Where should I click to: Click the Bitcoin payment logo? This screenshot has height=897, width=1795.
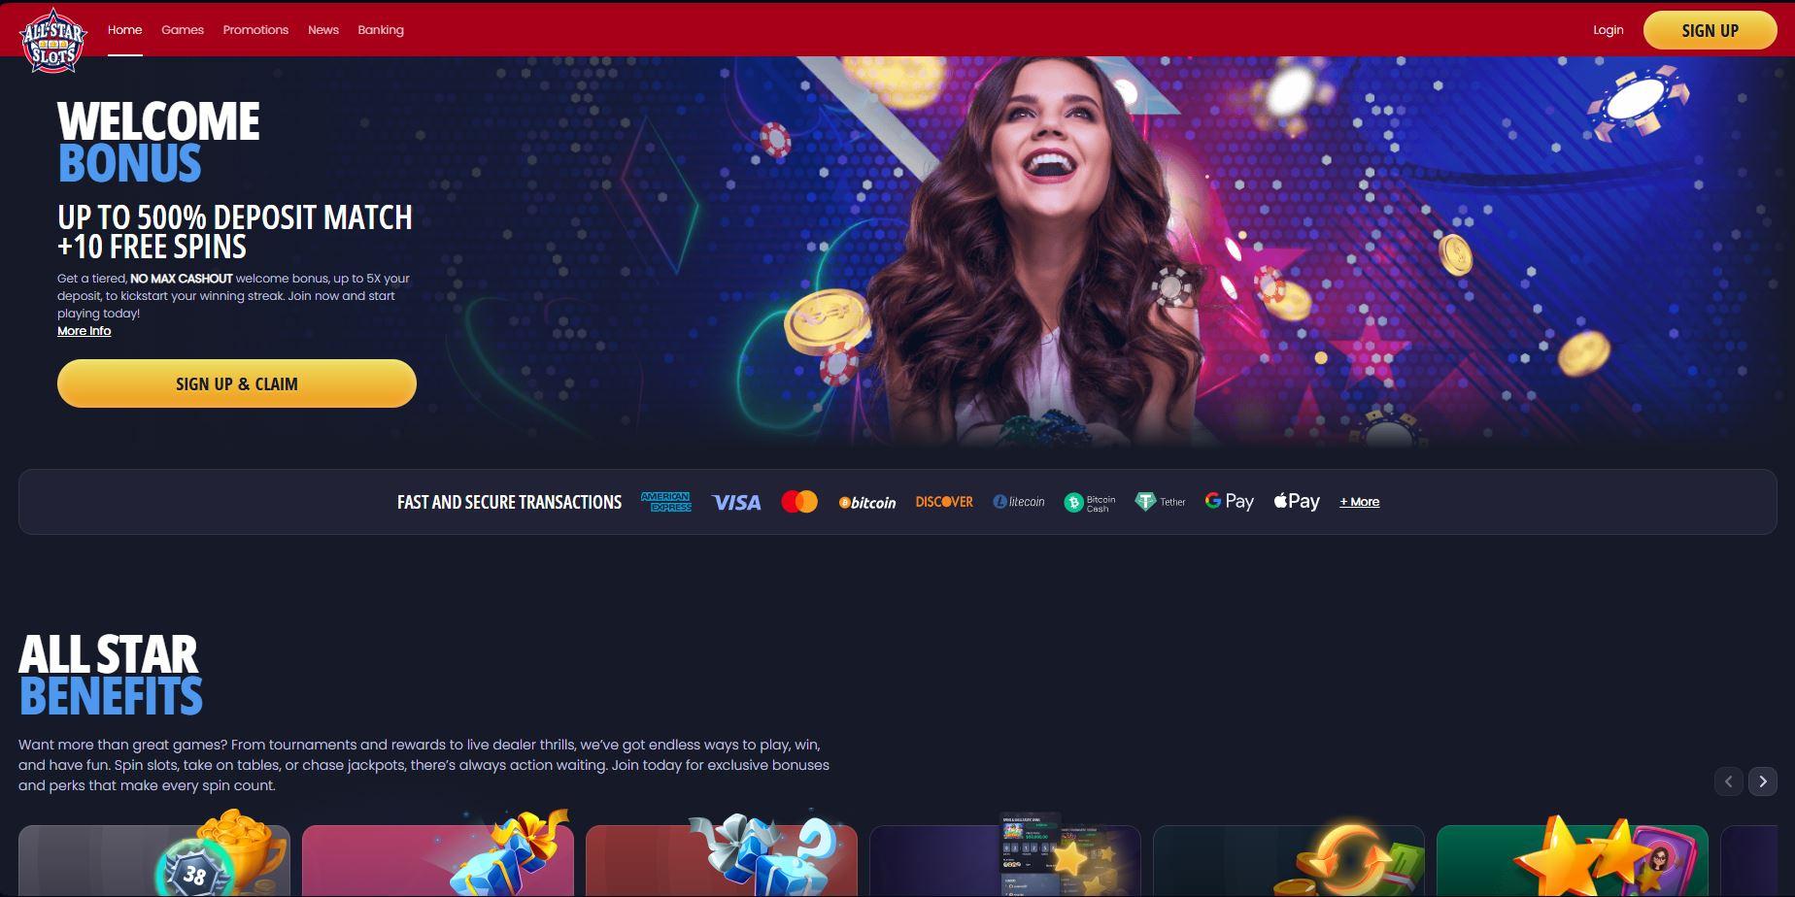click(867, 502)
